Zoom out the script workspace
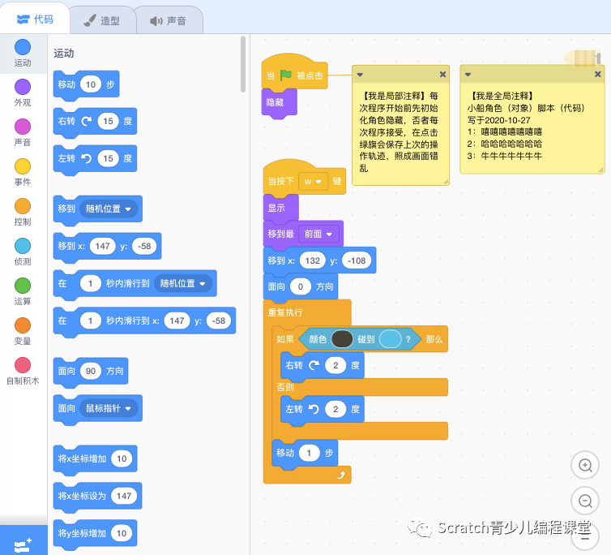 (585, 501)
